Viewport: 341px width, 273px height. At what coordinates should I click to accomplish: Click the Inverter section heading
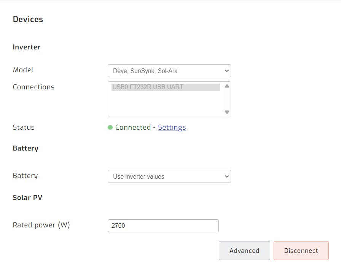click(27, 47)
